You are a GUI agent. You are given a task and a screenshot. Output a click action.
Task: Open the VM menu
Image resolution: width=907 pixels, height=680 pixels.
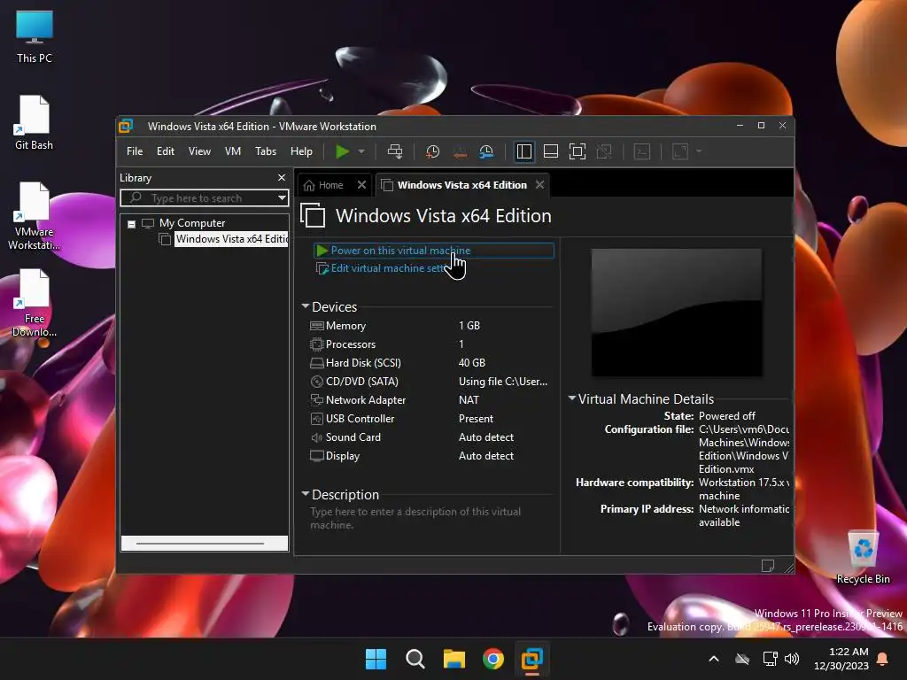(x=233, y=151)
